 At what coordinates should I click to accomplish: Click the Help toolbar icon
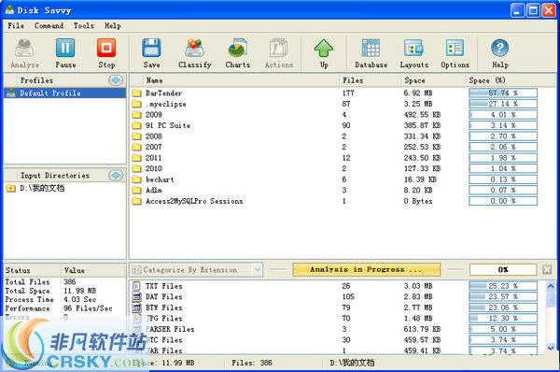pos(500,53)
